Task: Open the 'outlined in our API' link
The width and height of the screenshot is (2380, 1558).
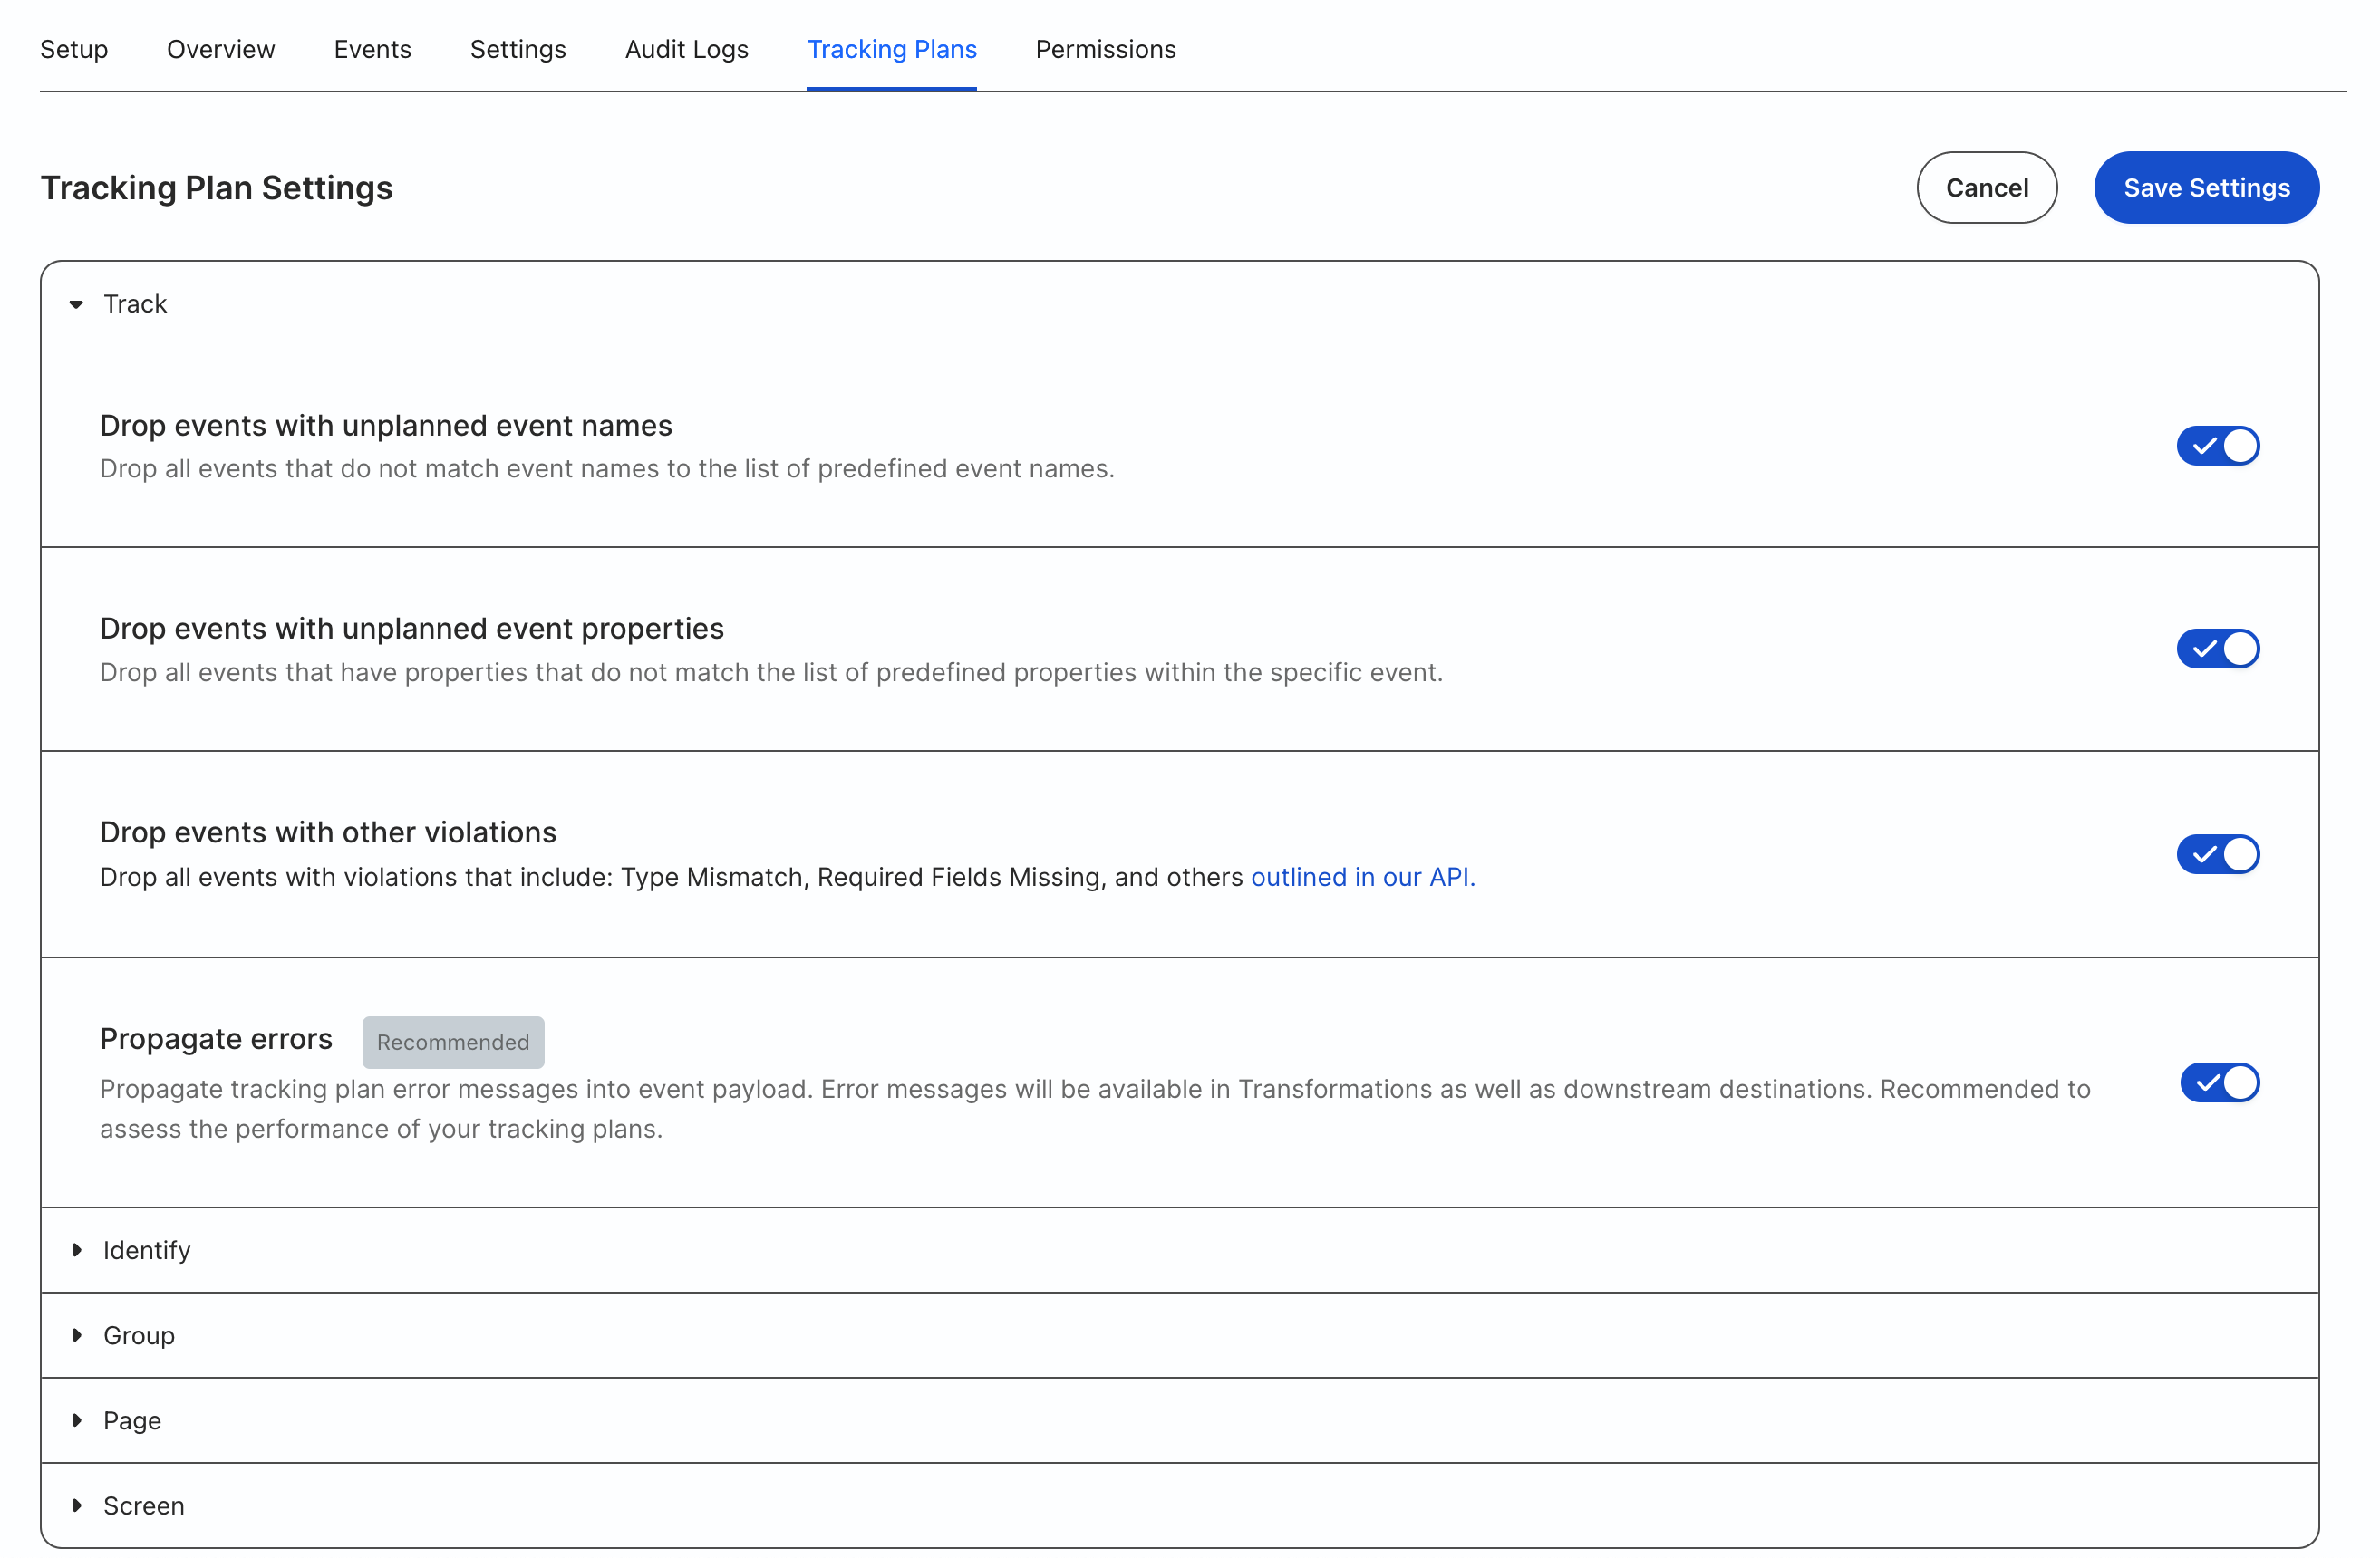Action: click(1362, 877)
